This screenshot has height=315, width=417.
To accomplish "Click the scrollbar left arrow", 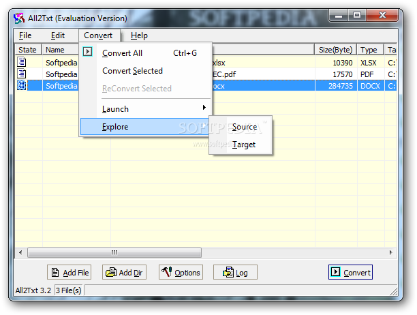I will [20, 252].
